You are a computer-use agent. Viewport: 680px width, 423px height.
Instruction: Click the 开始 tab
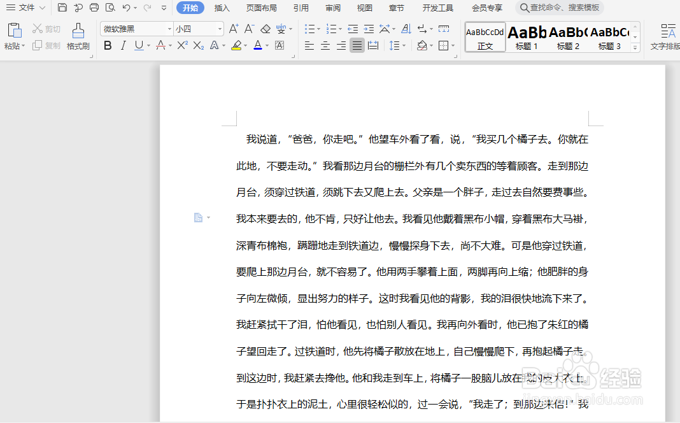coord(190,8)
